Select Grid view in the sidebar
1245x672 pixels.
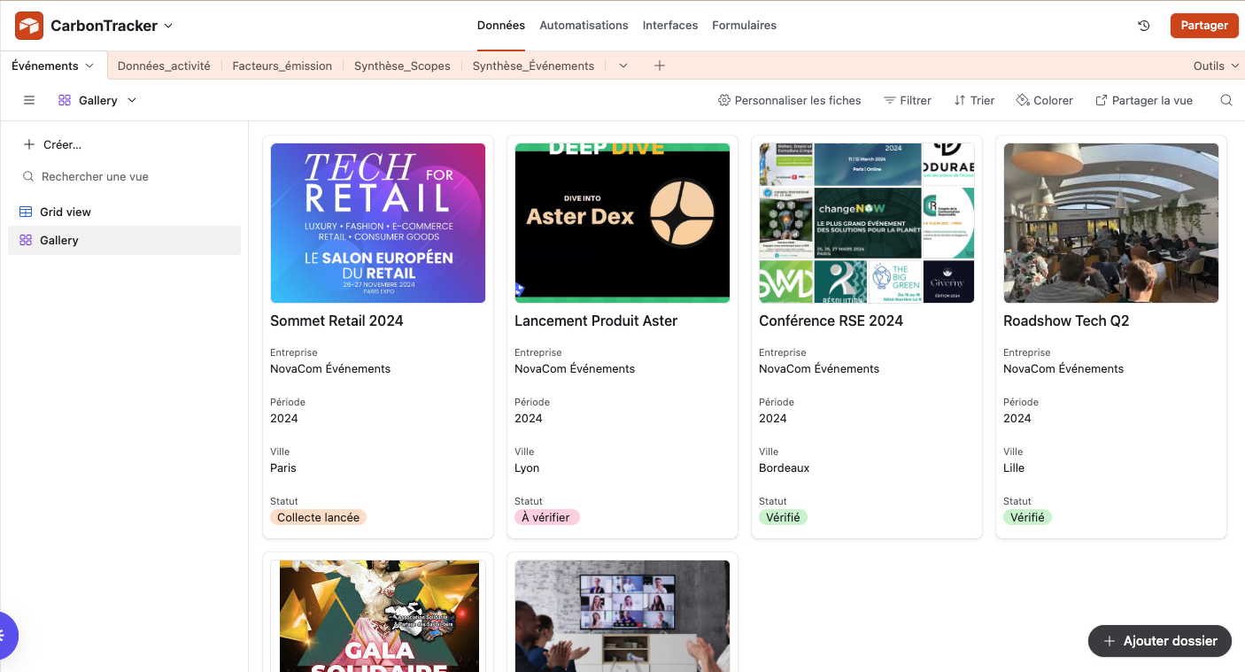tap(65, 212)
